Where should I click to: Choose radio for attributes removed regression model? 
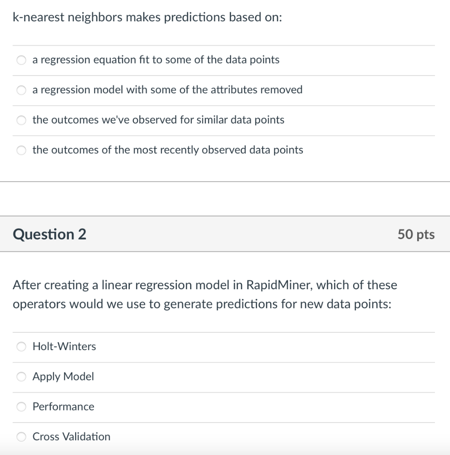coord(21,90)
